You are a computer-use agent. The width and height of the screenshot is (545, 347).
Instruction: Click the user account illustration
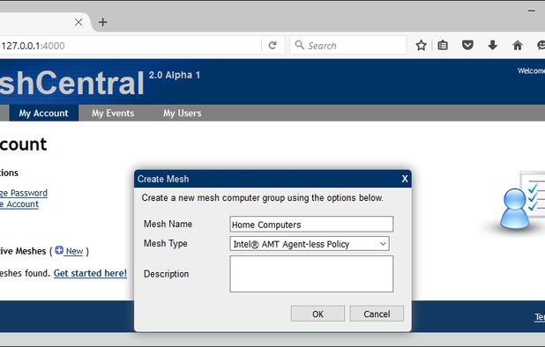522,201
